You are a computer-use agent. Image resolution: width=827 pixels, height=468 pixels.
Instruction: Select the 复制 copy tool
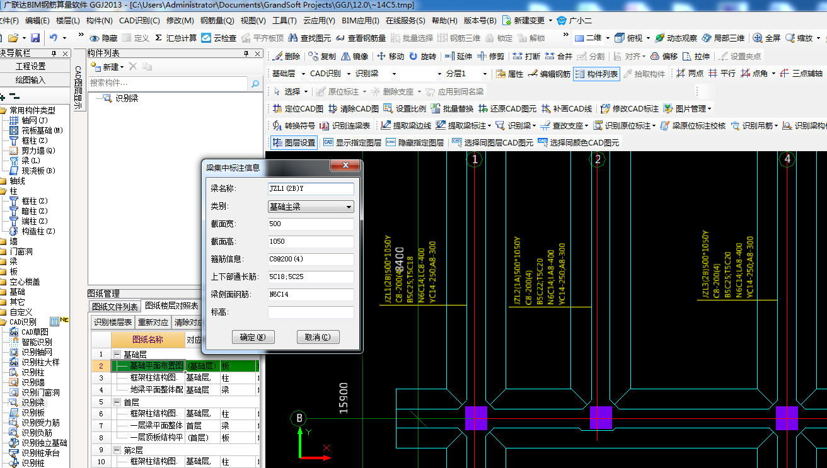pyautogui.click(x=323, y=56)
